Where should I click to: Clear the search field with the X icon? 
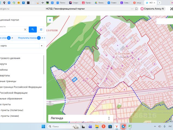25,29
